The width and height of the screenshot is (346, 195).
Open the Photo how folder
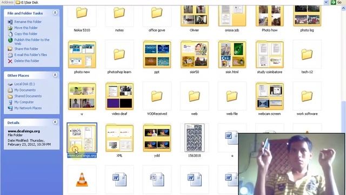(269, 16)
